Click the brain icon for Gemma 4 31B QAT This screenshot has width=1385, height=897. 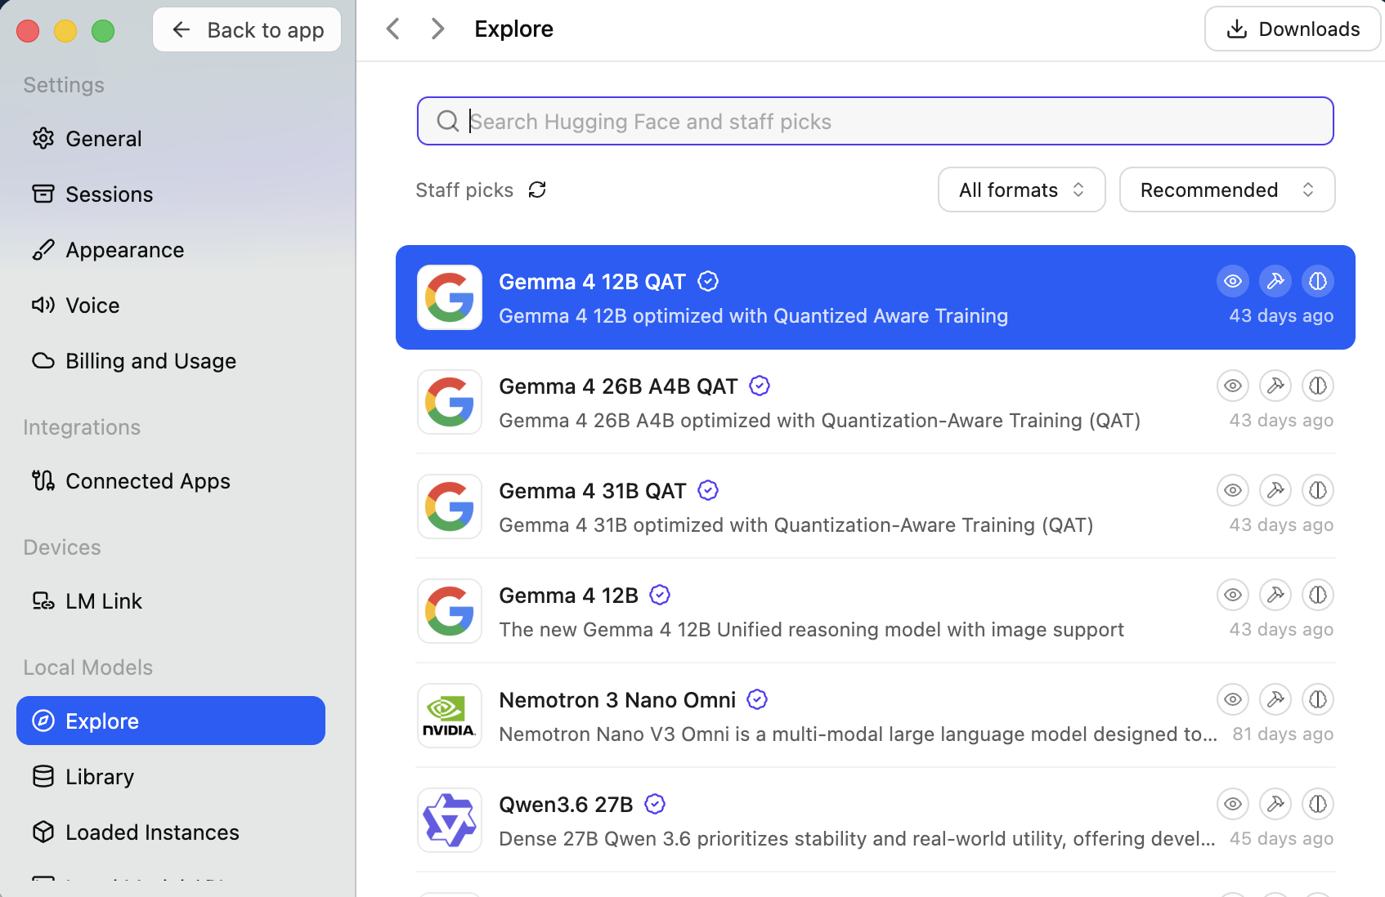pyautogui.click(x=1318, y=490)
